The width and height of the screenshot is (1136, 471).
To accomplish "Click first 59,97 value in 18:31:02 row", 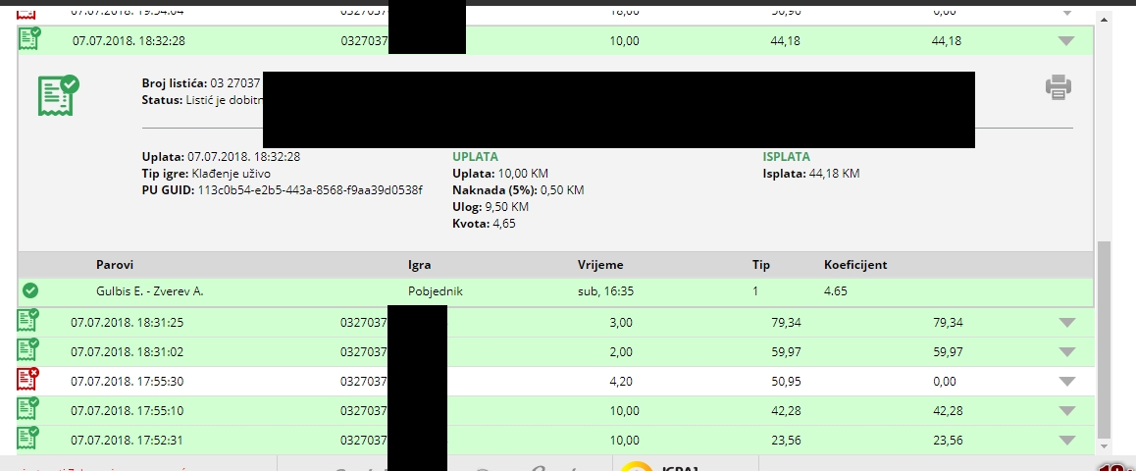I will click(786, 352).
